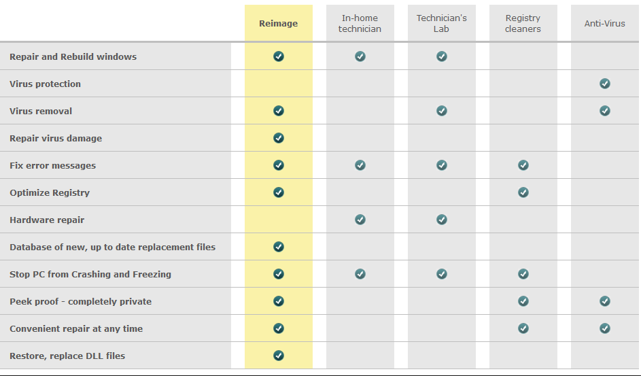The height and width of the screenshot is (376, 641).
Task: Click Technician's Lab checkmark for Virus removal
Action: [442, 111]
